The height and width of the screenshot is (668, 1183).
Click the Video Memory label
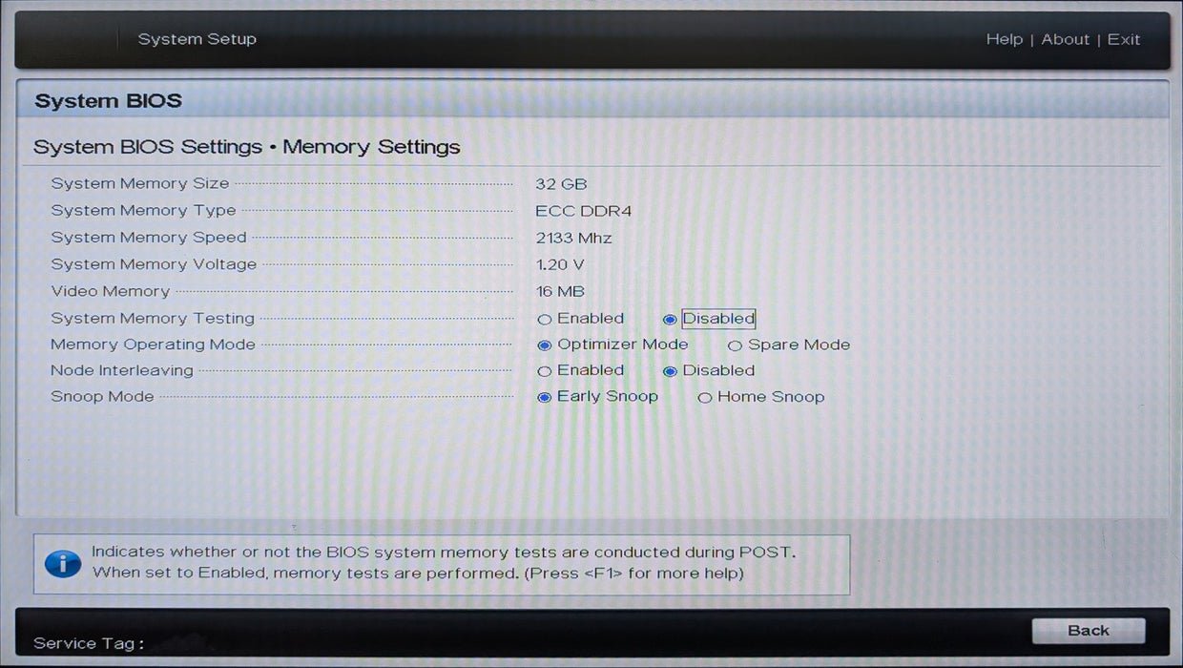click(110, 291)
